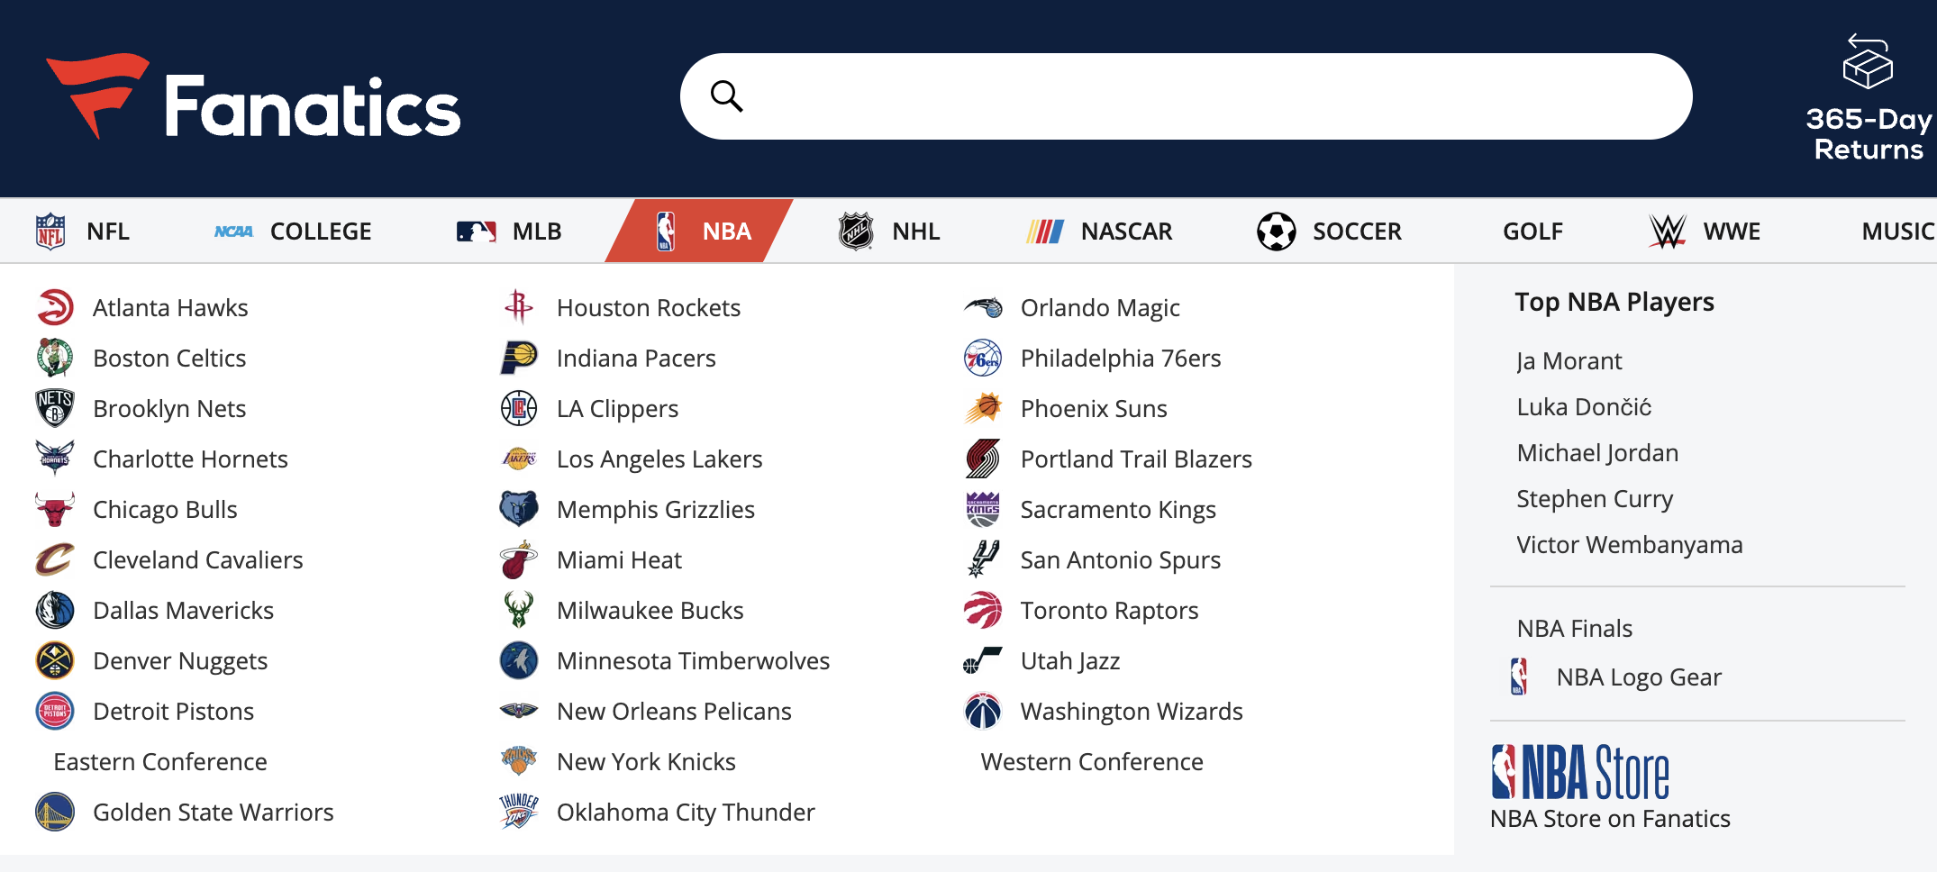This screenshot has height=872, width=1937.
Task: Open the MLB navigation tab
Action: [x=509, y=232]
